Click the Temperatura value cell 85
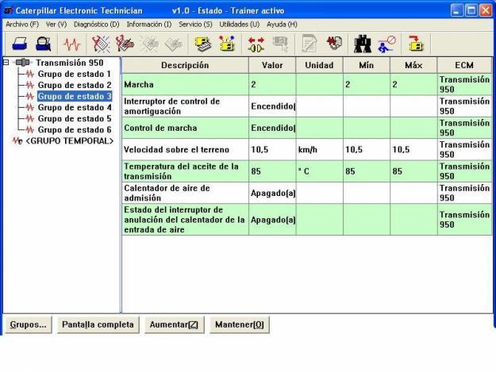 pyautogui.click(x=272, y=171)
